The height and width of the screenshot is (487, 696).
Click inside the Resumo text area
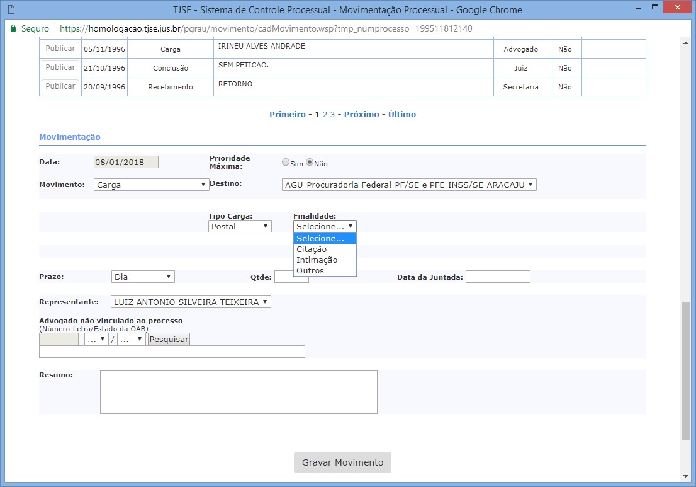[239, 392]
